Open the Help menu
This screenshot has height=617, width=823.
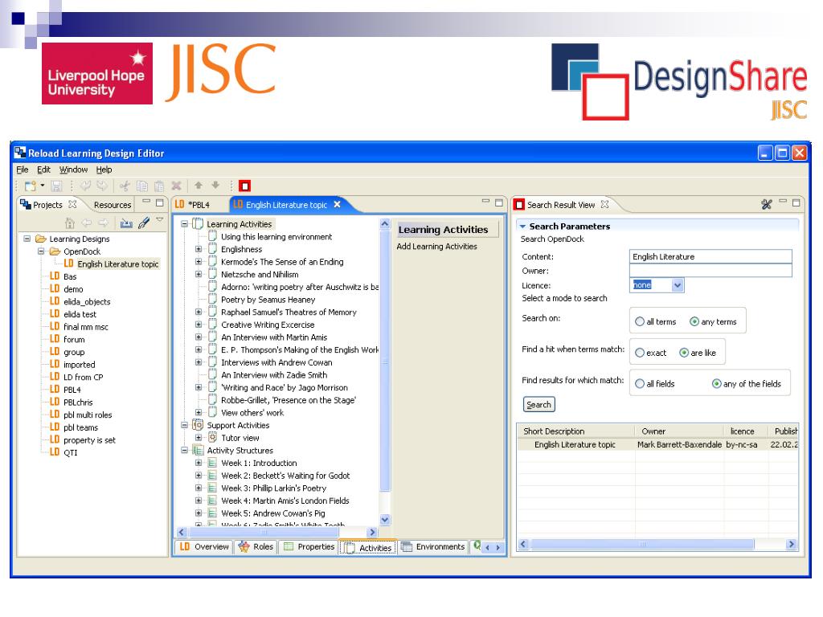click(104, 170)
